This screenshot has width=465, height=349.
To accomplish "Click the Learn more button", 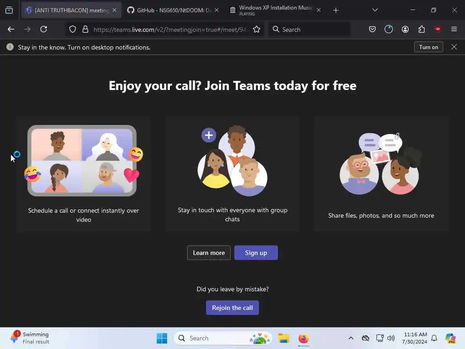I will 209,253.
